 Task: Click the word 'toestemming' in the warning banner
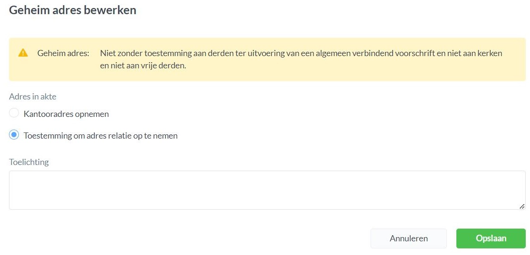coord(158,53)
